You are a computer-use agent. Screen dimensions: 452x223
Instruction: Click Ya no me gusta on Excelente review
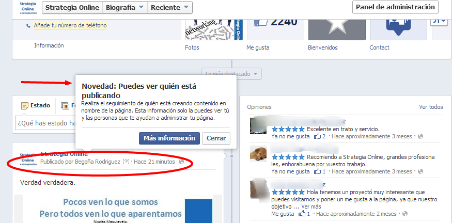pyautogui.click(x=290, y=137)
